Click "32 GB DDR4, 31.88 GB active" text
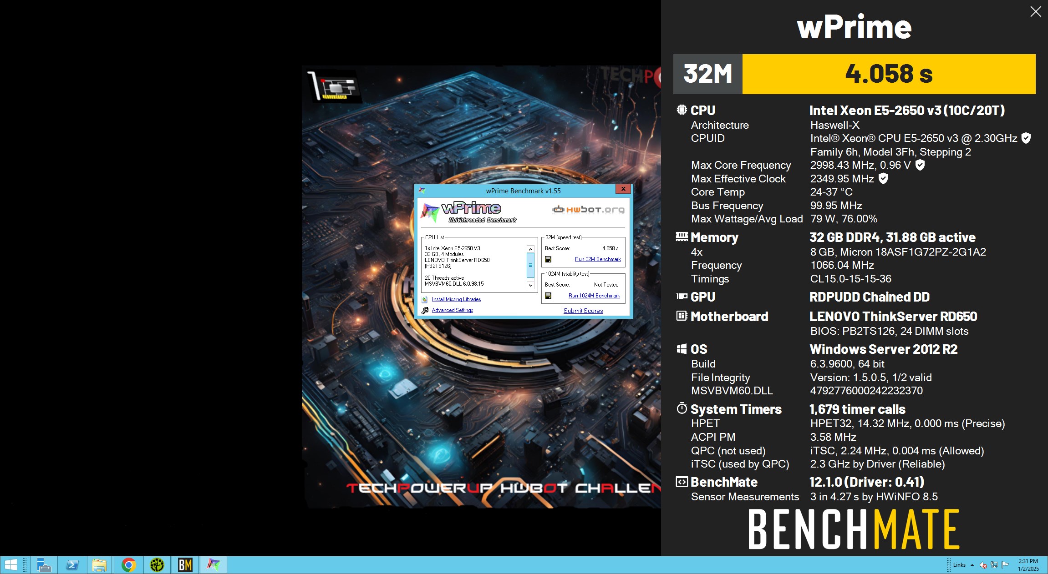The image size is (1048, 574). coord(892,237)
